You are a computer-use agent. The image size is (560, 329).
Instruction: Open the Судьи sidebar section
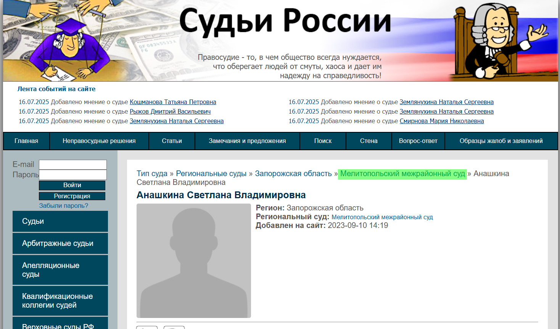point(60,221)
